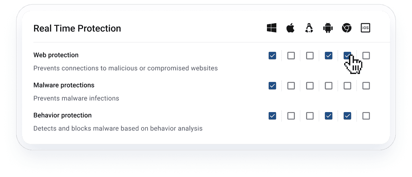The height and width of the screenshot is (177, 412).
Task: Enable Malware protections for Chrome
Action: tap(347, 86)
